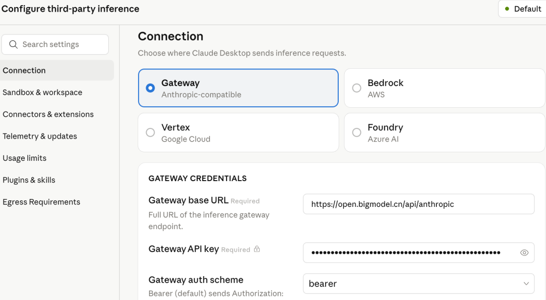Click the Gateway base URL field

418,204
